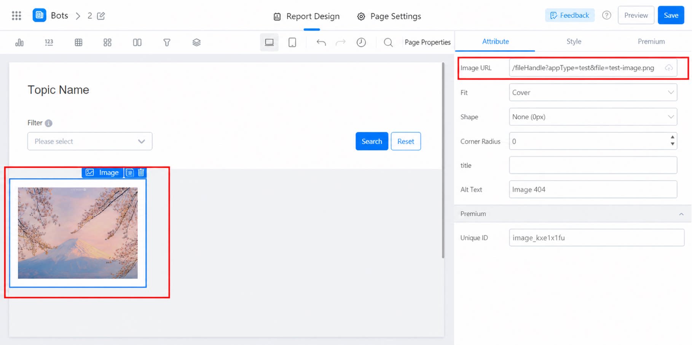Upload image via cloud icon
Viewport: 692px width, 345px height.
[x=669, y=68]
